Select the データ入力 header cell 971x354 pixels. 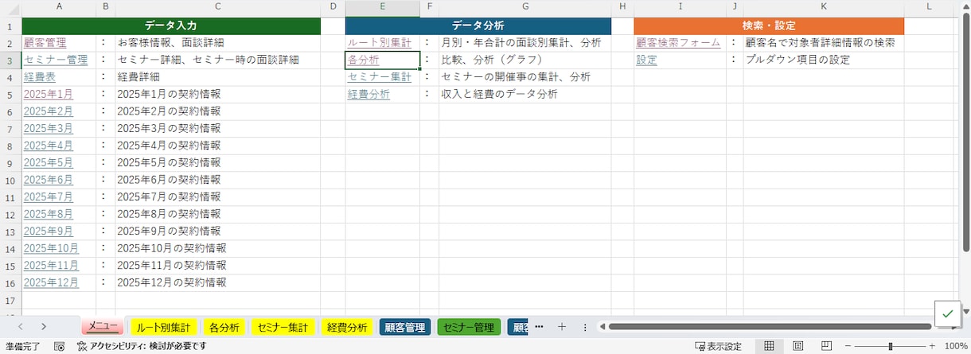171,25
